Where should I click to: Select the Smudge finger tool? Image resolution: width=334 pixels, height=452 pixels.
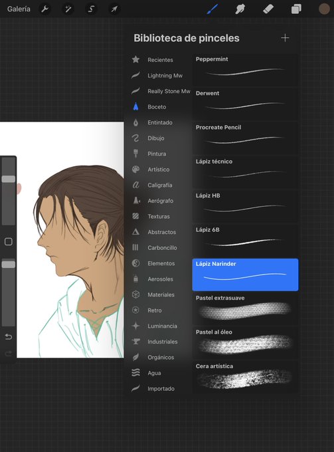click(x=240, y=9)
